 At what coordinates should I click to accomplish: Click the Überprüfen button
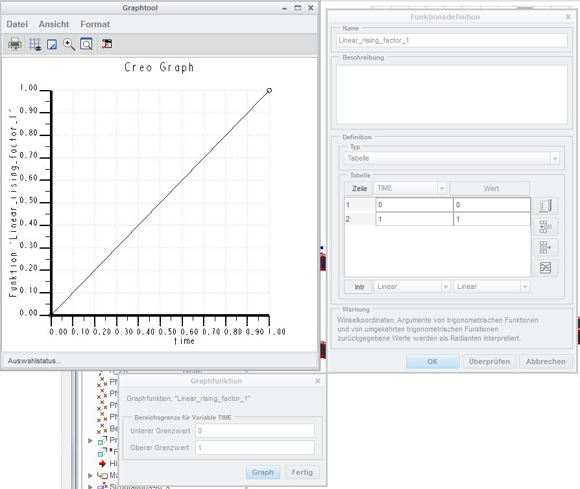tap(489, 361)
